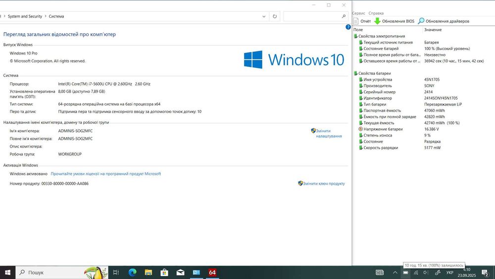Open the Wi-Fi network tray icon
Image resolution: width=495 pixels, height=279 pixels.
click(416, 273)
